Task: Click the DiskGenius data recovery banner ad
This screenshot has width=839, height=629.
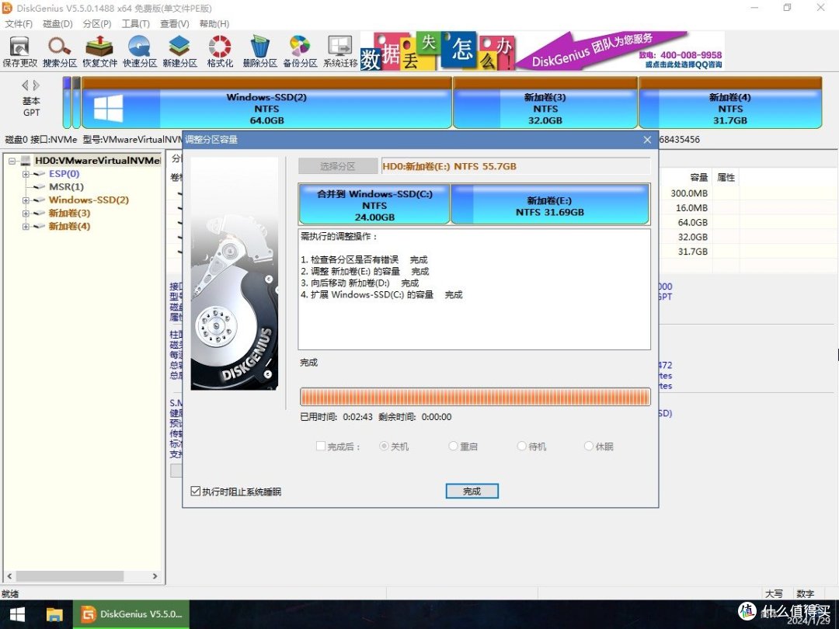Action: tap(542, 50)
